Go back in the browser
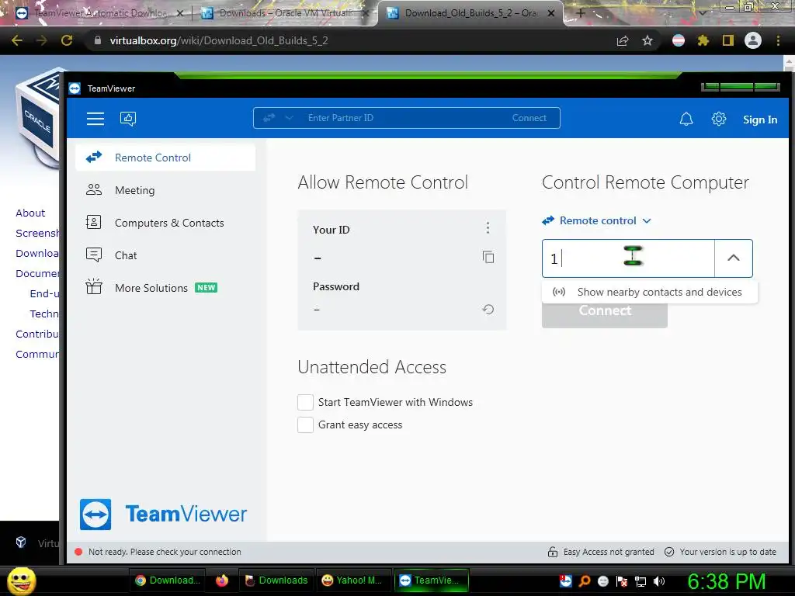Viewport: 795px width, 596px height. click(x=17, y=40)
